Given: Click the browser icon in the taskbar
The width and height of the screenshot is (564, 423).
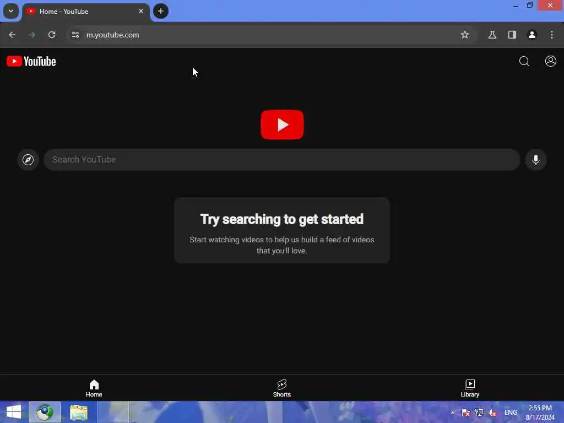Looking at the screenshot, I should [45, 412].
